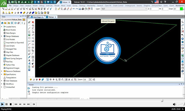Click the Refresh icon in Data panel toolbar
The image size is (185, 111).
tap(15, 23)
